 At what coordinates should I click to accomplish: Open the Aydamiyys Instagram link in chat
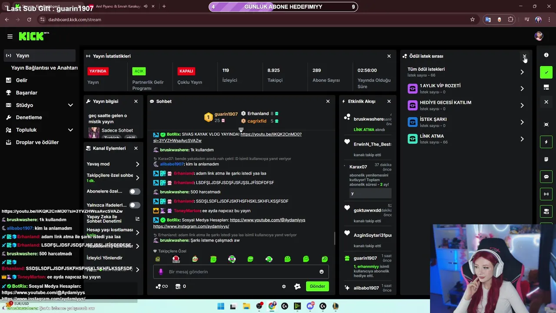191,226
